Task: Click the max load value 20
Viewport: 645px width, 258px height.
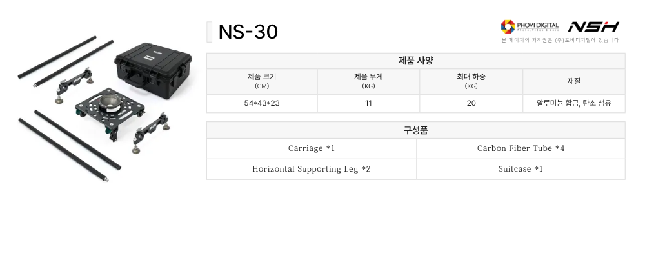Action: [471, 103]
